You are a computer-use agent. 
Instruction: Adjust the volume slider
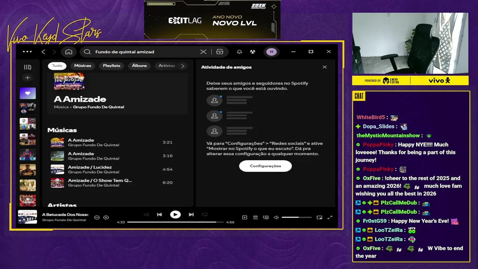click(x=297, y=217)
